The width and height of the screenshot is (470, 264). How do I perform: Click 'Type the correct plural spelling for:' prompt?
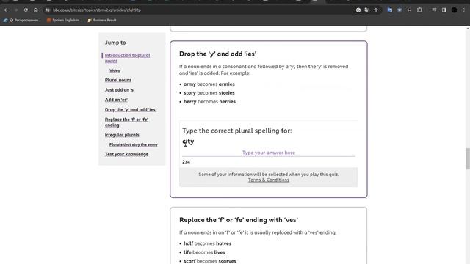pos(237,131)
